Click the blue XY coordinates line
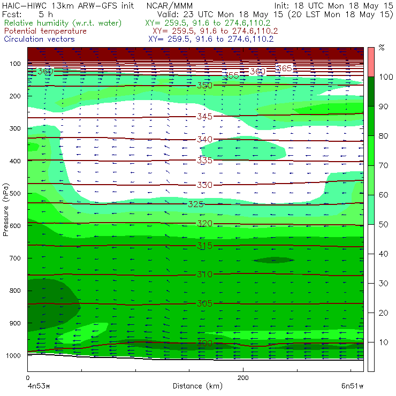This screenshot has width=396, height=396. (211, 39)
